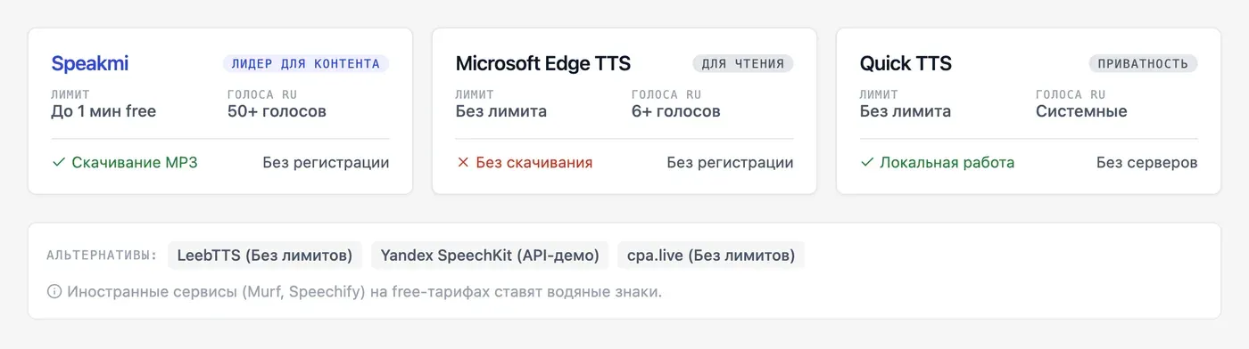Viewport: 1249px width, 349px height.
Task: Click the red cross beside Без скачивания
Action: pyautogui.click(x=462, y=163)
